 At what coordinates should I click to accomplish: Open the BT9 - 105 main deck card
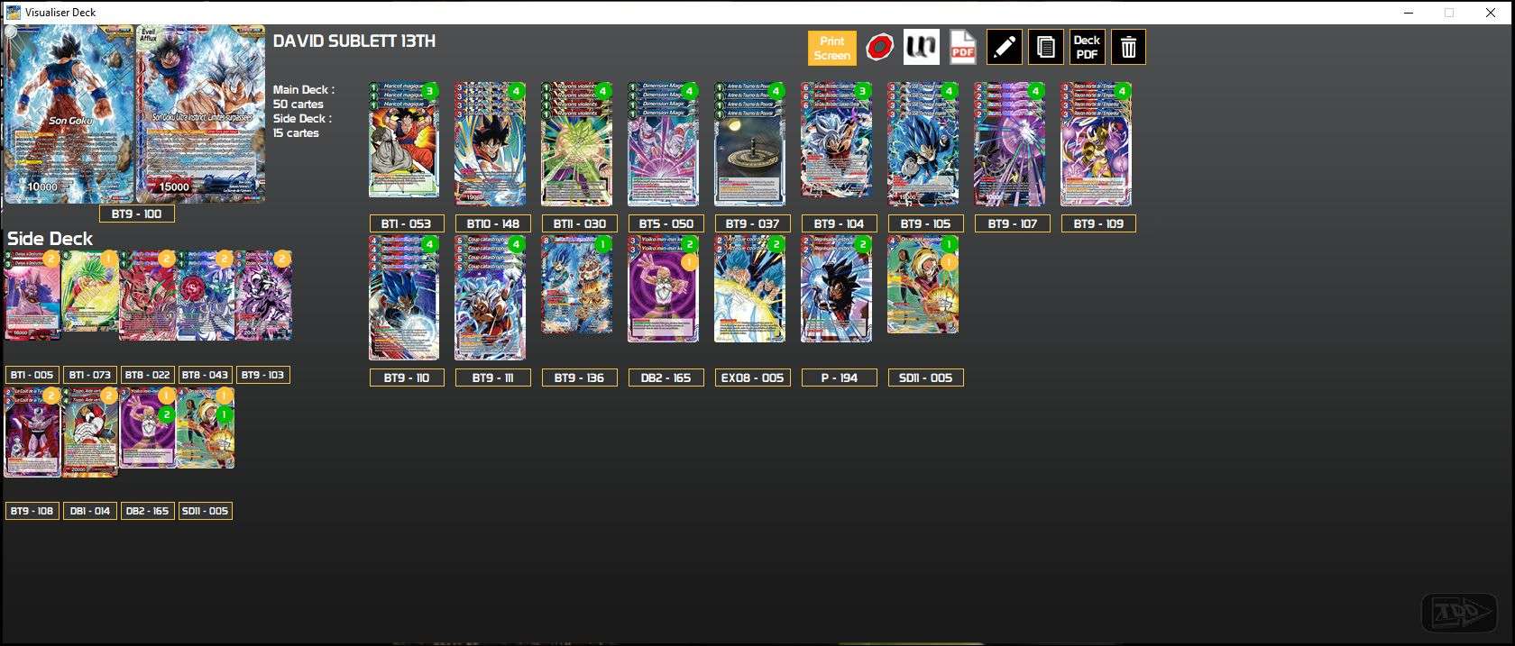click(x=923, y=144)
